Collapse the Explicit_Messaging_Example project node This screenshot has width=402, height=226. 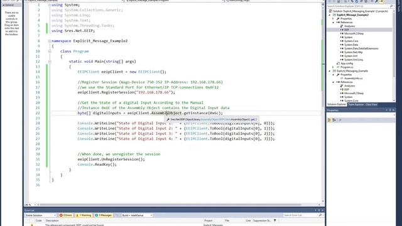(x=330, y=71)
